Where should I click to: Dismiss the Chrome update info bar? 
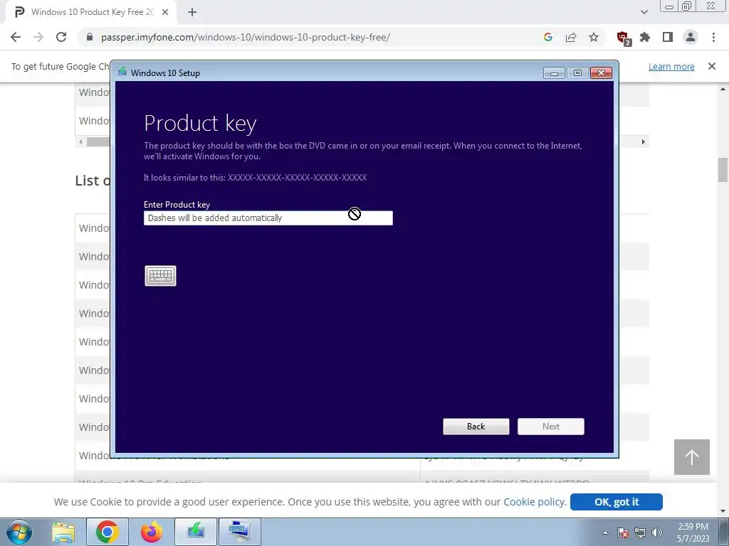coord(712,66)
